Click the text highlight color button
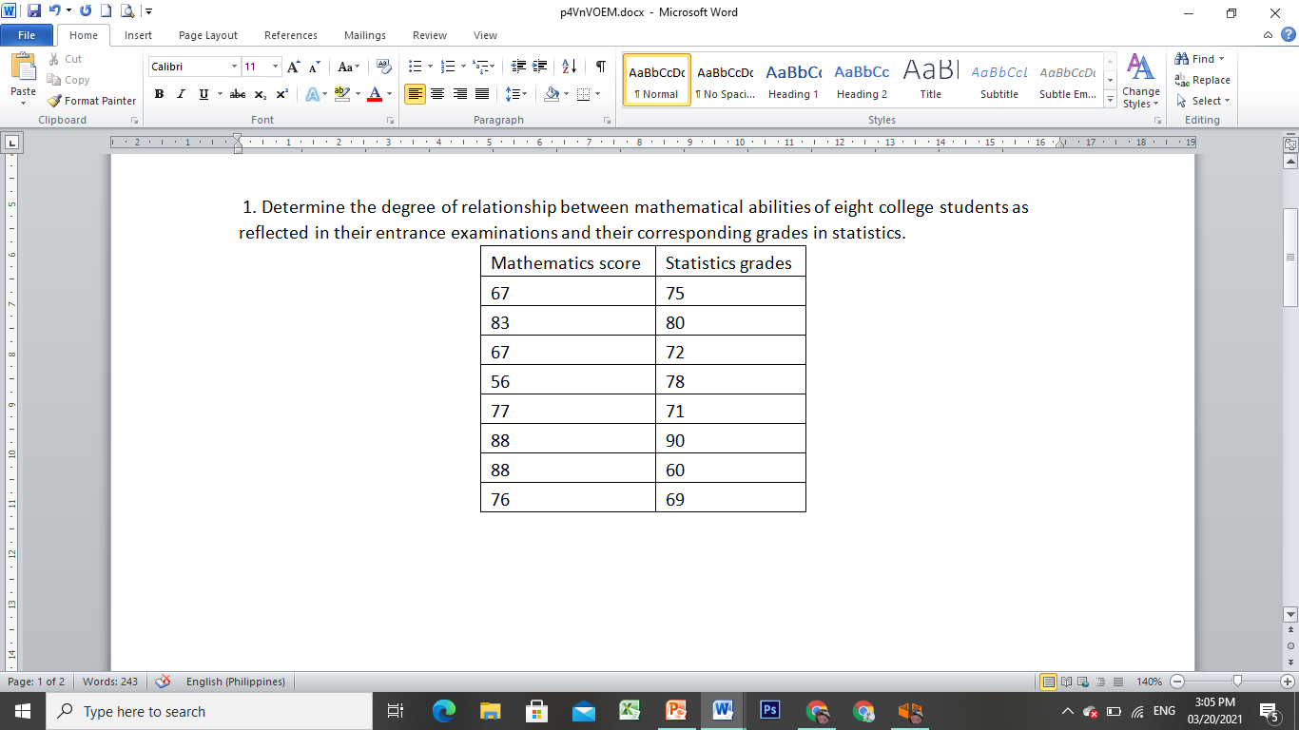This screenshot has height=730, width=1299. 341,94
